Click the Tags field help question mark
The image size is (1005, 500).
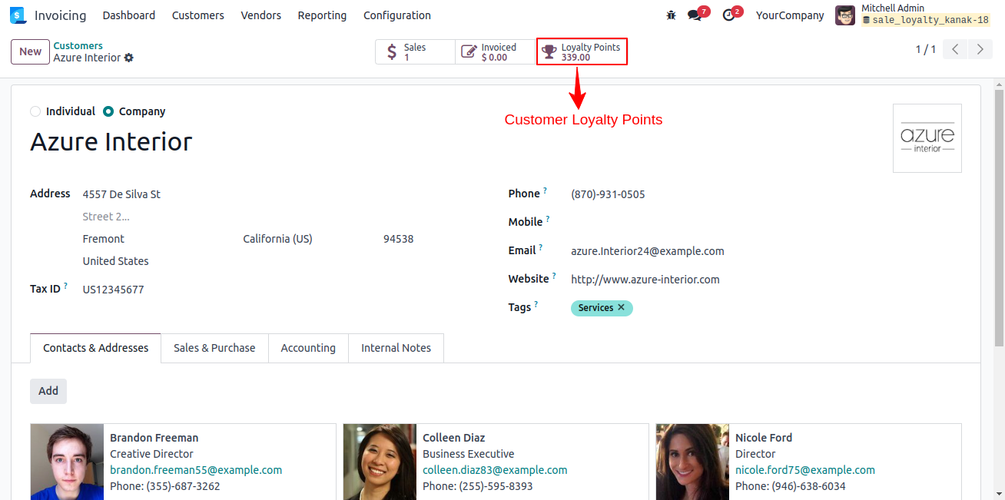pos(536,303)
